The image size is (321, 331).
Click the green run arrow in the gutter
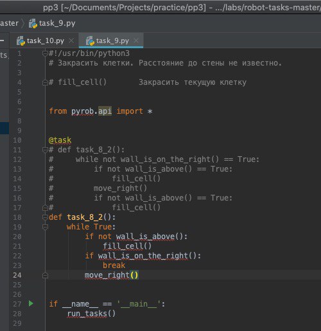pos(31,303)
